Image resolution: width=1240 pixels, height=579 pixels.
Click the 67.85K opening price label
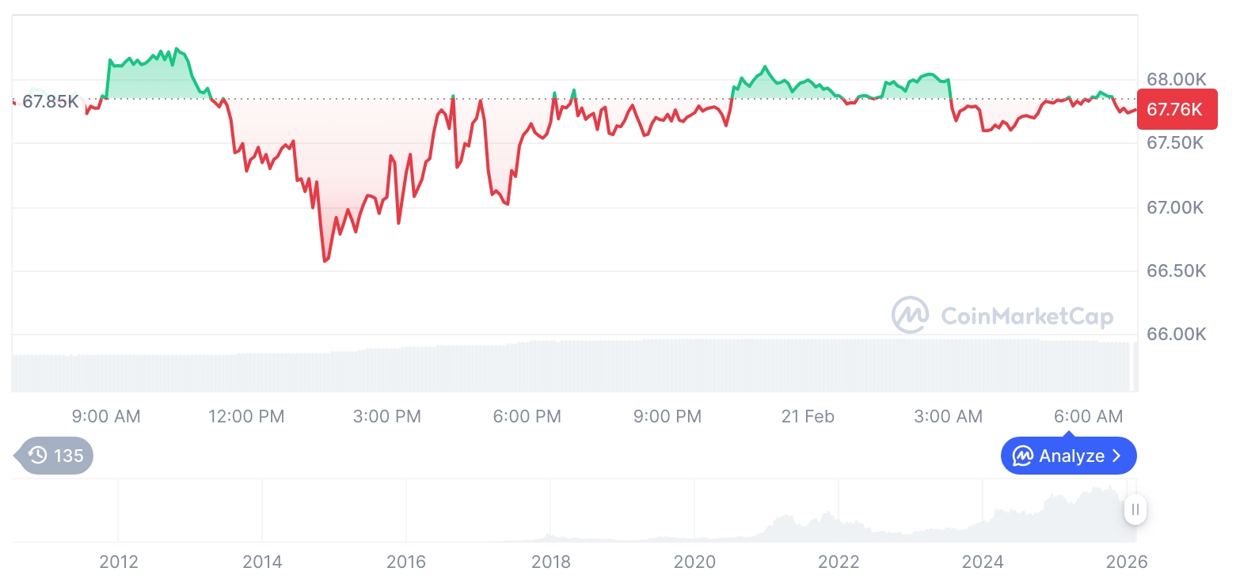point(50,101)
